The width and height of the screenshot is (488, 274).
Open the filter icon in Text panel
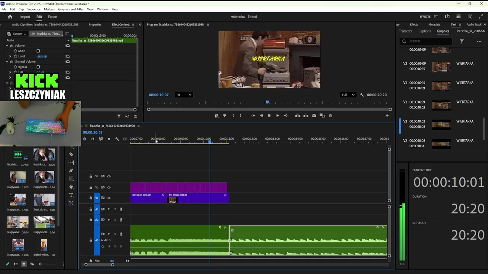(x=462, y=41)
